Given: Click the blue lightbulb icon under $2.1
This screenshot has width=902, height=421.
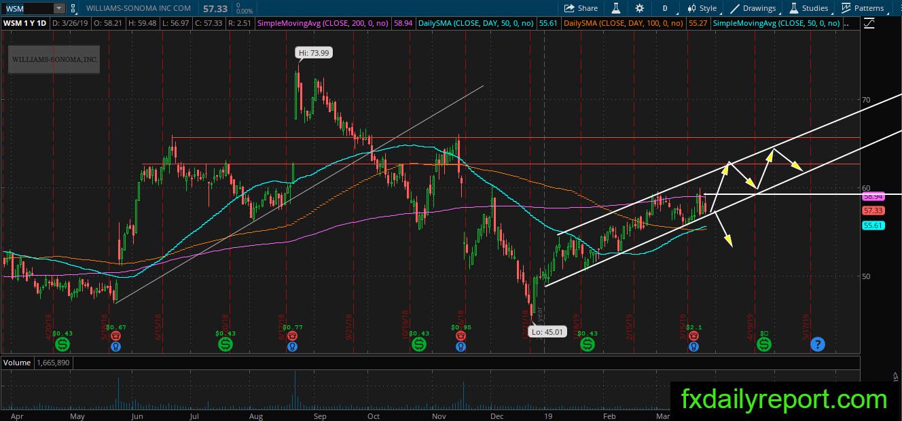Looking at the screenshot, I should click(x=693, y=346).
